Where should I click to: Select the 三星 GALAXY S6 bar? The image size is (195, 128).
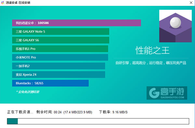(x=60, y=40)
